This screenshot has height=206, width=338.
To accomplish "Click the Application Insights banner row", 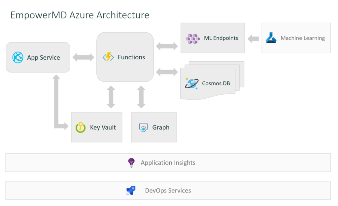I will pos(168,162).
